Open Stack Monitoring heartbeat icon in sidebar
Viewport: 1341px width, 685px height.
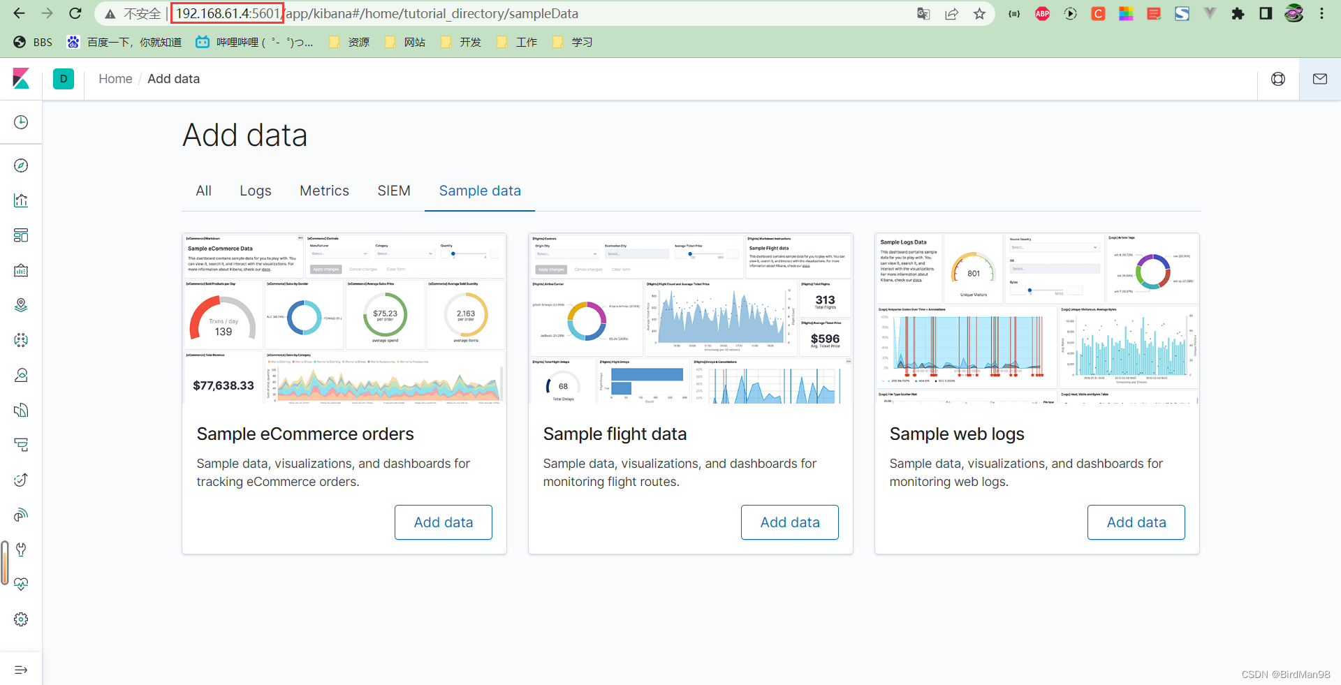(21, 584)
